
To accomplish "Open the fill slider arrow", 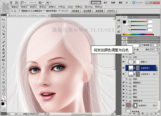I will (158, 50).
